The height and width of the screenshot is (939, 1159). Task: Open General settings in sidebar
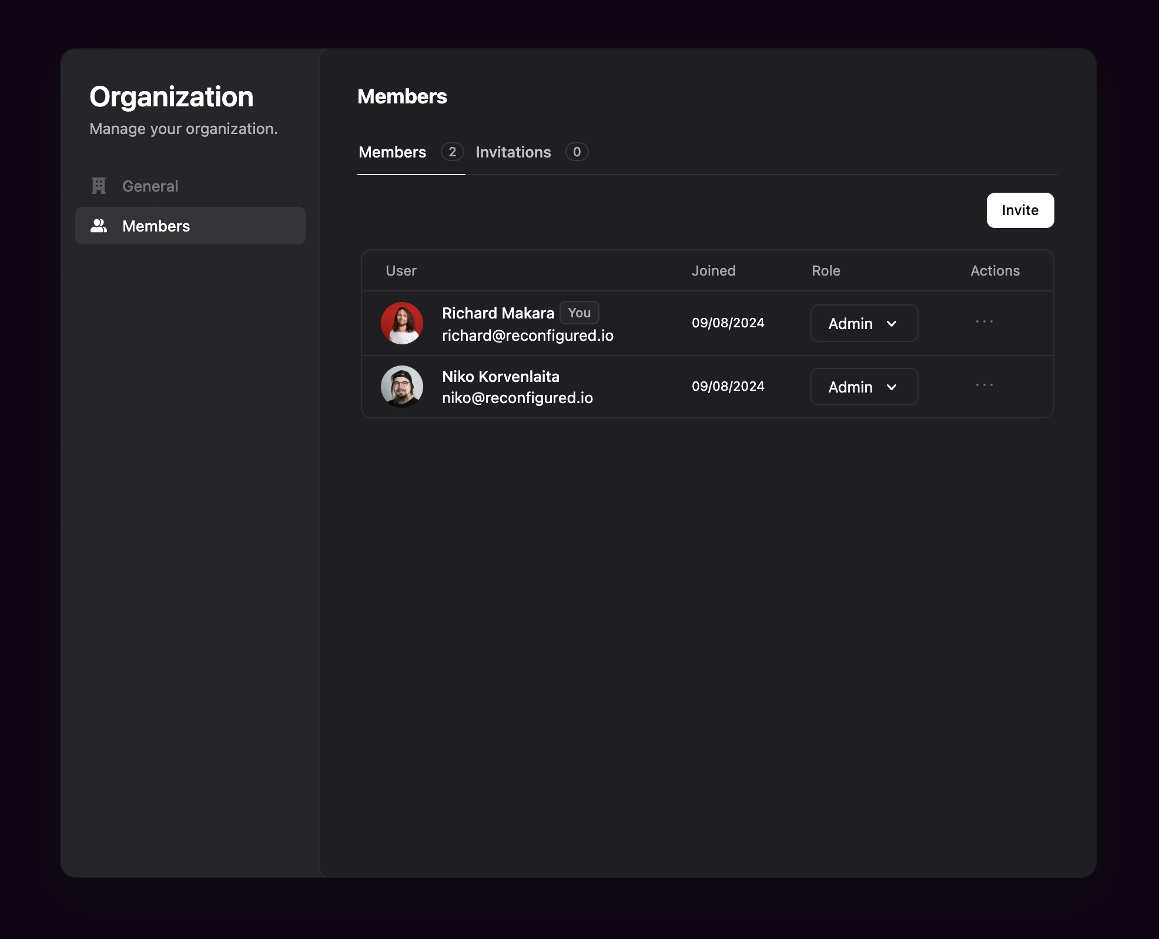150,186
